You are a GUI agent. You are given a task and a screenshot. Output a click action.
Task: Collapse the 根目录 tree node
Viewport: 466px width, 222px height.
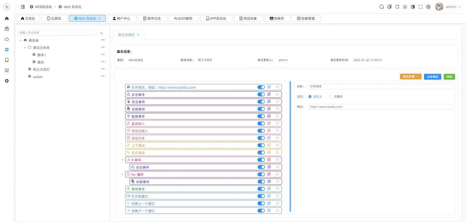click(x=20, y=40)
